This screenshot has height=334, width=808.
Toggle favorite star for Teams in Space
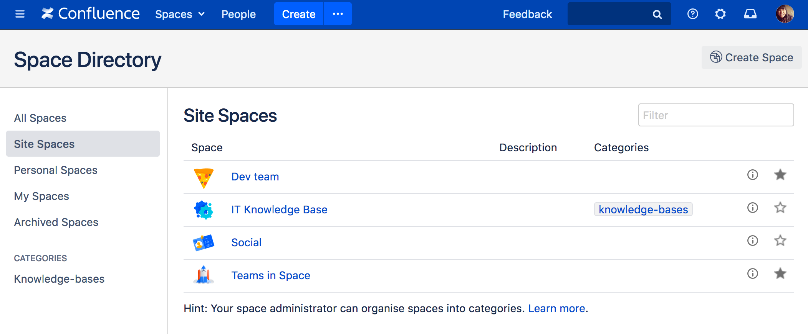[780, 273]
